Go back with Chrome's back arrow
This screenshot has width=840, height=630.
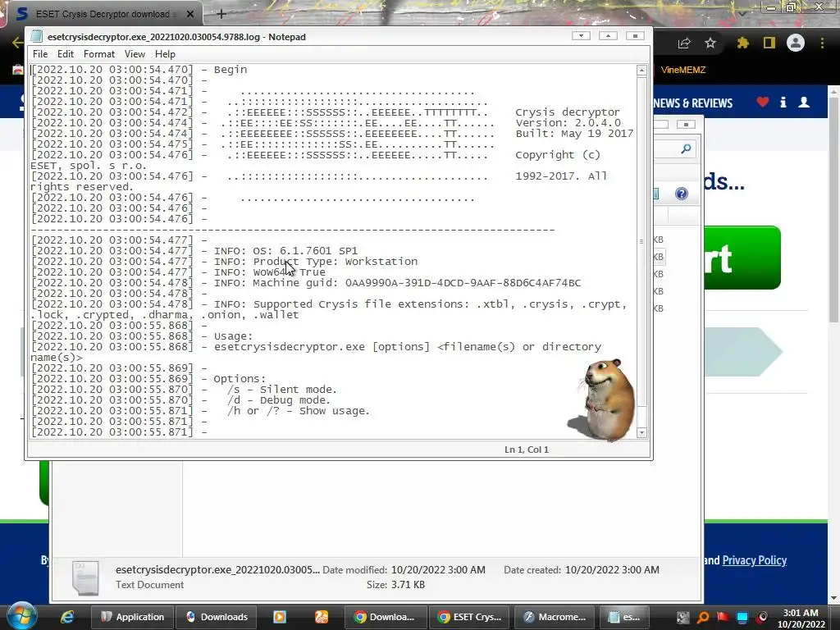18,43
